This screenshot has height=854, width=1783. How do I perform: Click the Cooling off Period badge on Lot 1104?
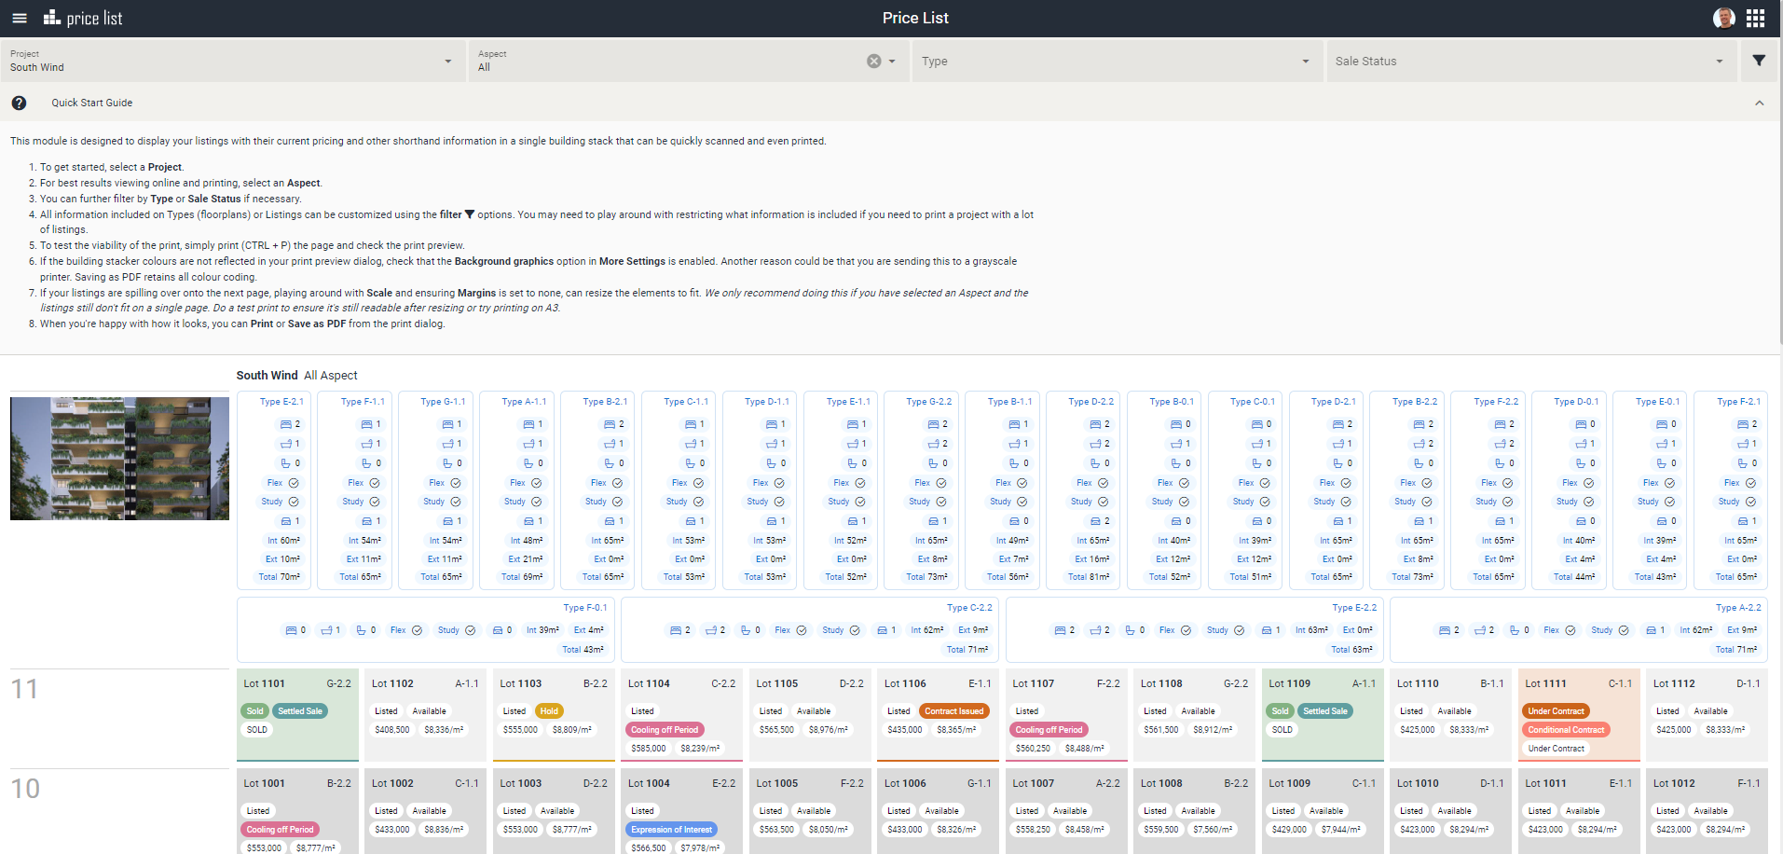point(664,729)
